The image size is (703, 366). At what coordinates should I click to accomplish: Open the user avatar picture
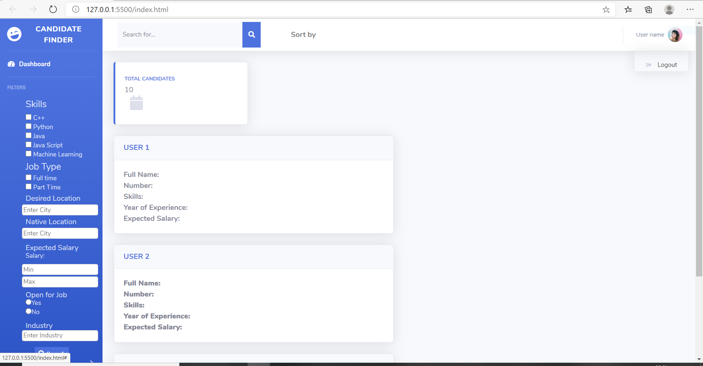[675, 35]
